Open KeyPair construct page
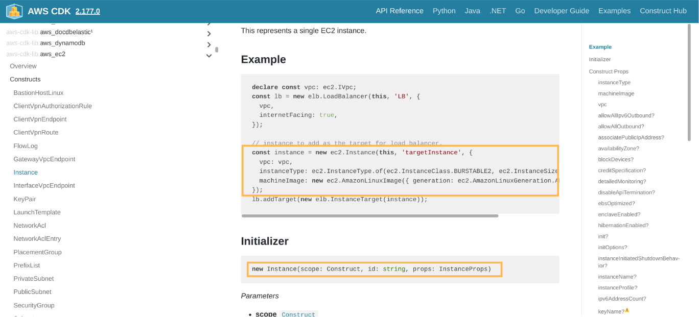This screenshot has height=317, width=699. pos(25,199)
